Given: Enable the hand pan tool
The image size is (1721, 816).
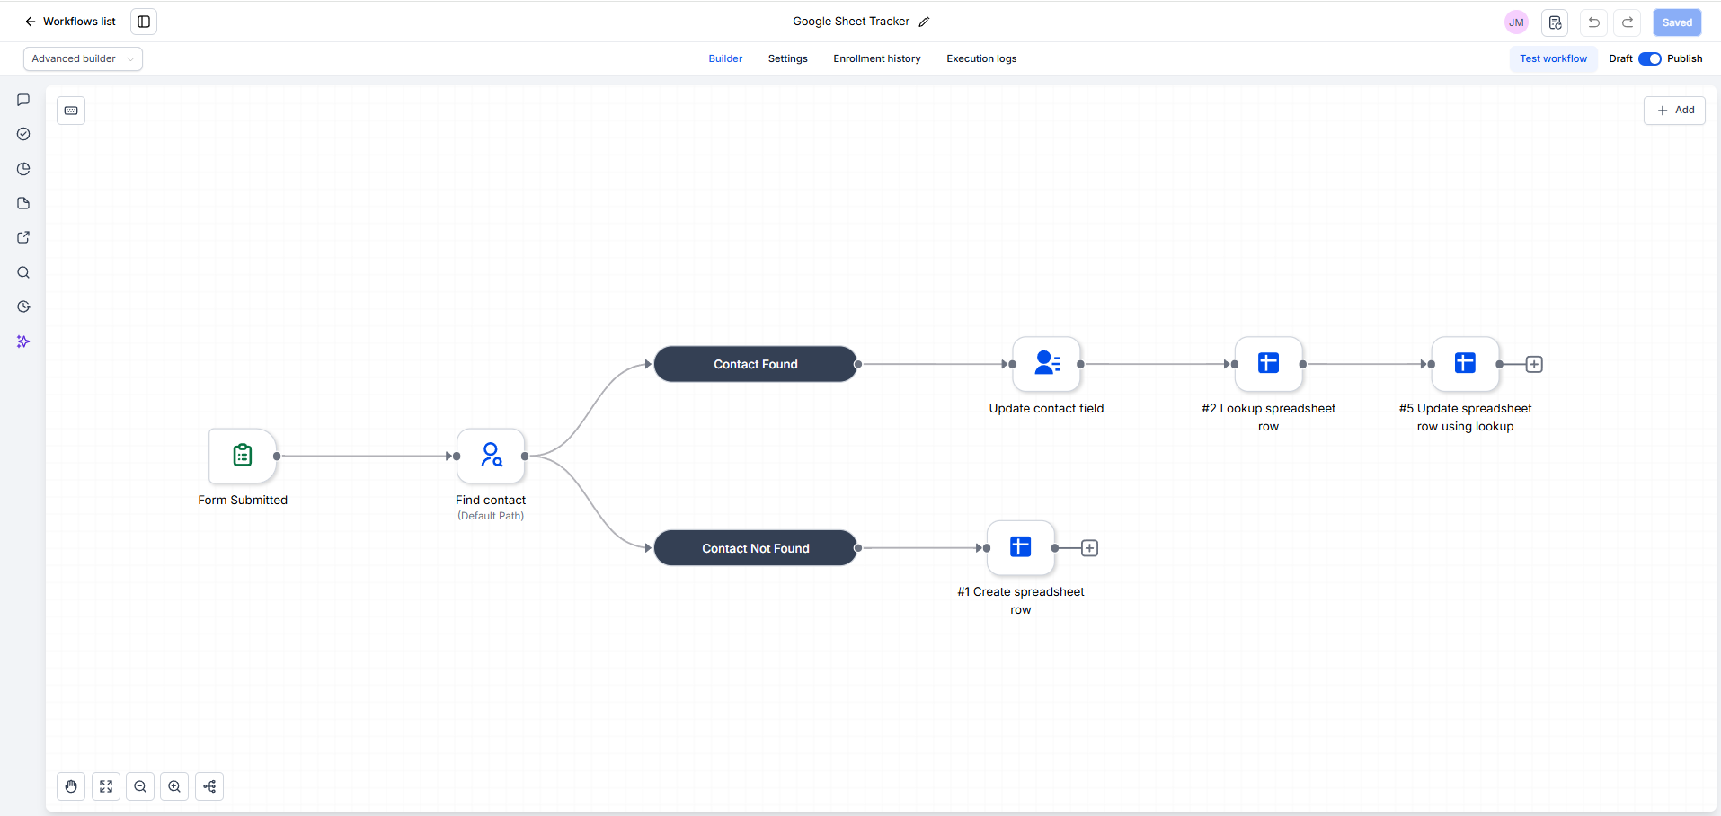Looking at the screenshot, I should pos(71,786).
